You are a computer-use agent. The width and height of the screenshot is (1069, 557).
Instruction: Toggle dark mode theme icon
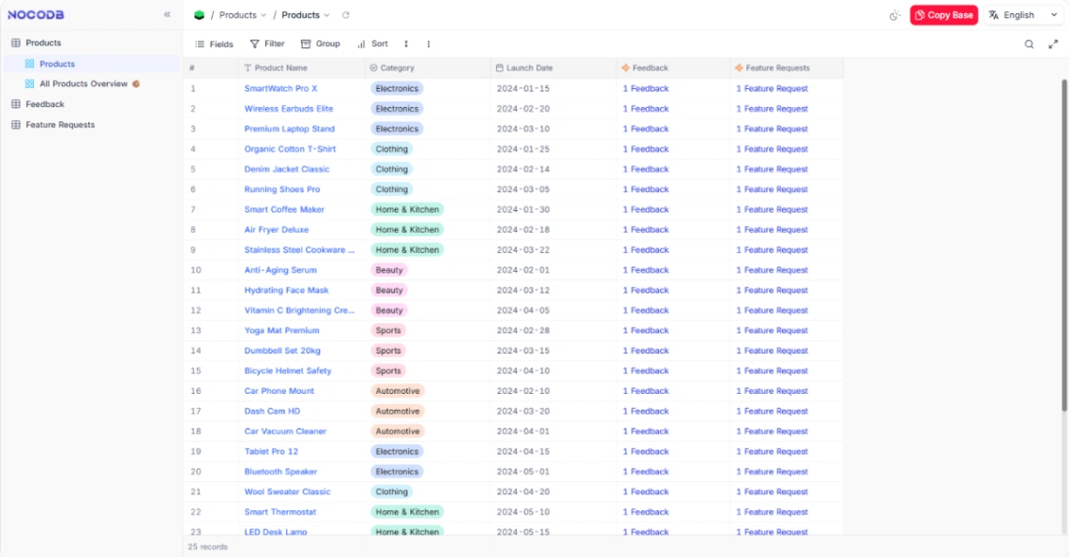point(895,15)
